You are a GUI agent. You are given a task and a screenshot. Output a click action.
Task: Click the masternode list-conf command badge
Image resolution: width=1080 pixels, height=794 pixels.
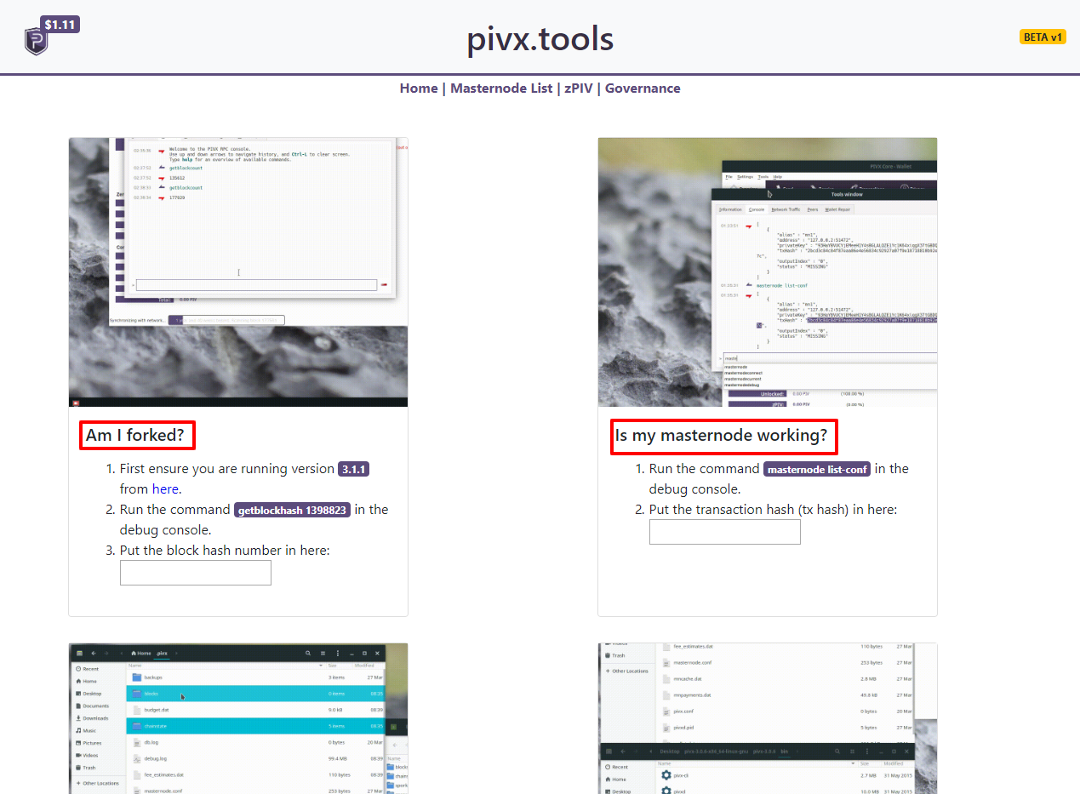(817, 469)
